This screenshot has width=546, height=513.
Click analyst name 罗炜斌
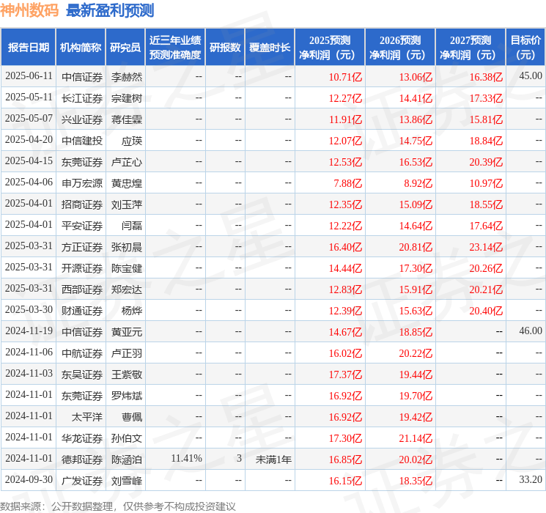[127, 396]
